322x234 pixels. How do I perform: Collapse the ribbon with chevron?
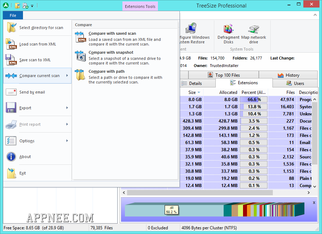[315, 15]
